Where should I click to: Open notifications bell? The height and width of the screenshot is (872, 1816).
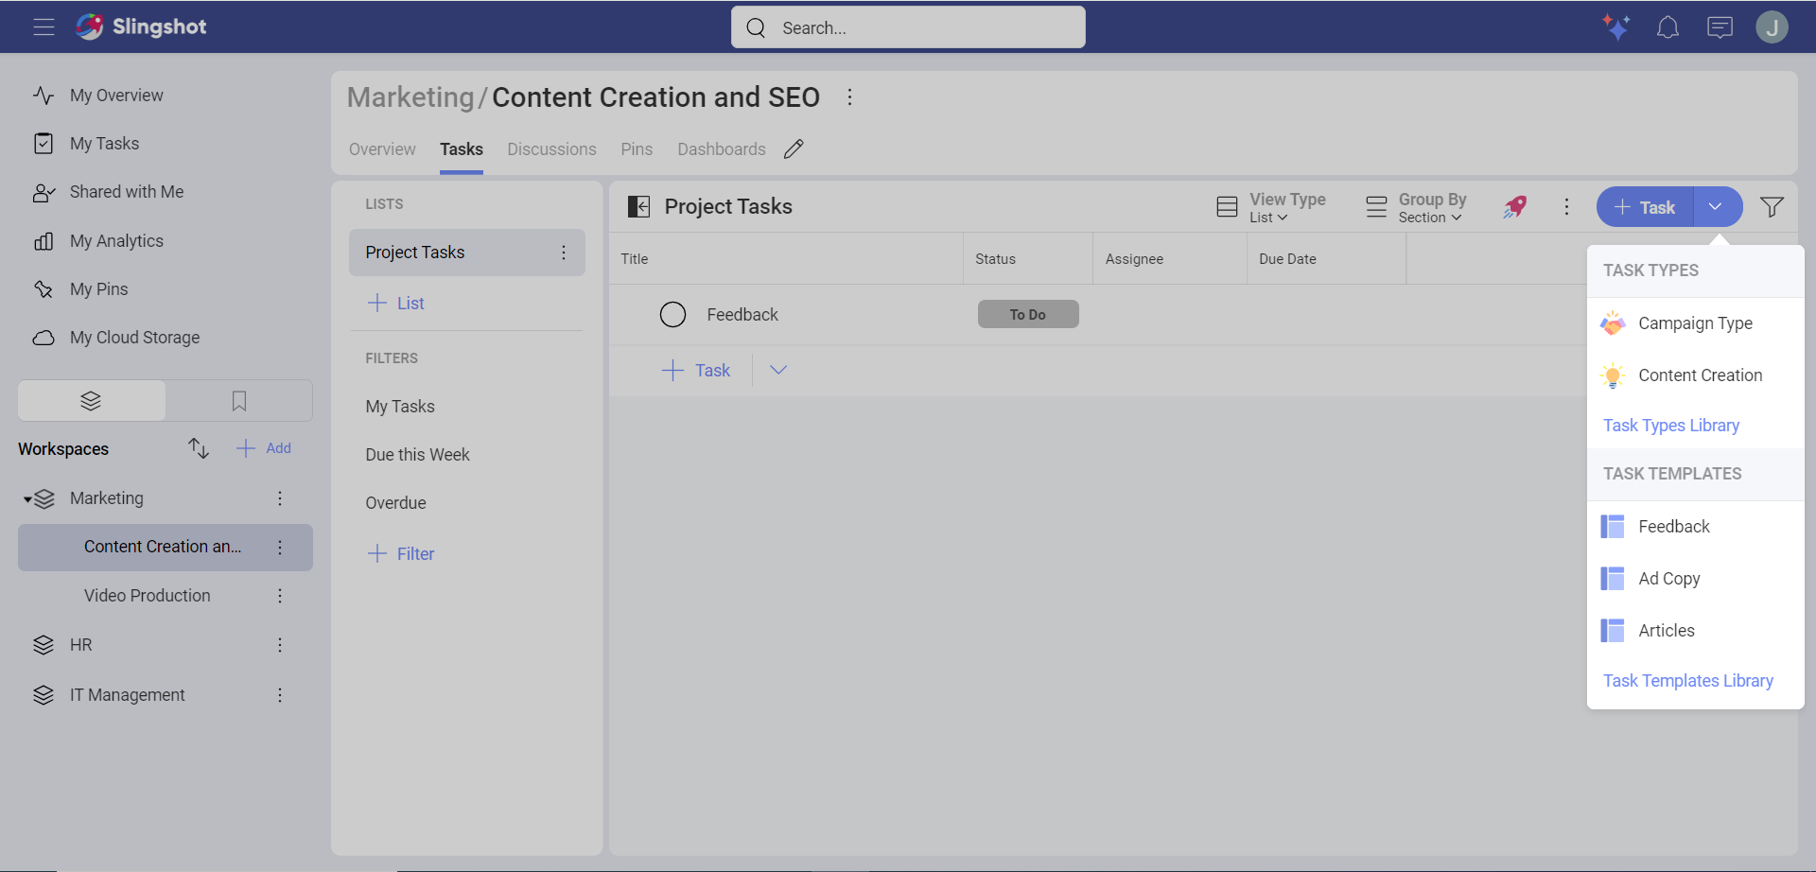click(x=1668, y=27)
